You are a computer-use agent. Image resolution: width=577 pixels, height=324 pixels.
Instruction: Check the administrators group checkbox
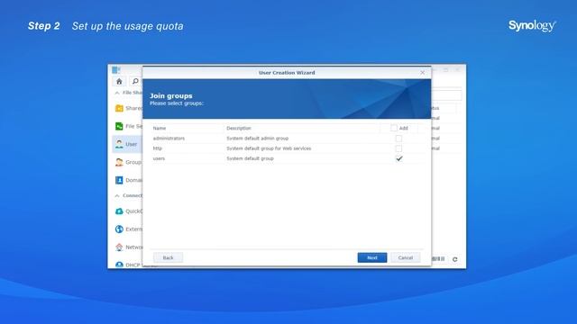click(x=398, y=139)
